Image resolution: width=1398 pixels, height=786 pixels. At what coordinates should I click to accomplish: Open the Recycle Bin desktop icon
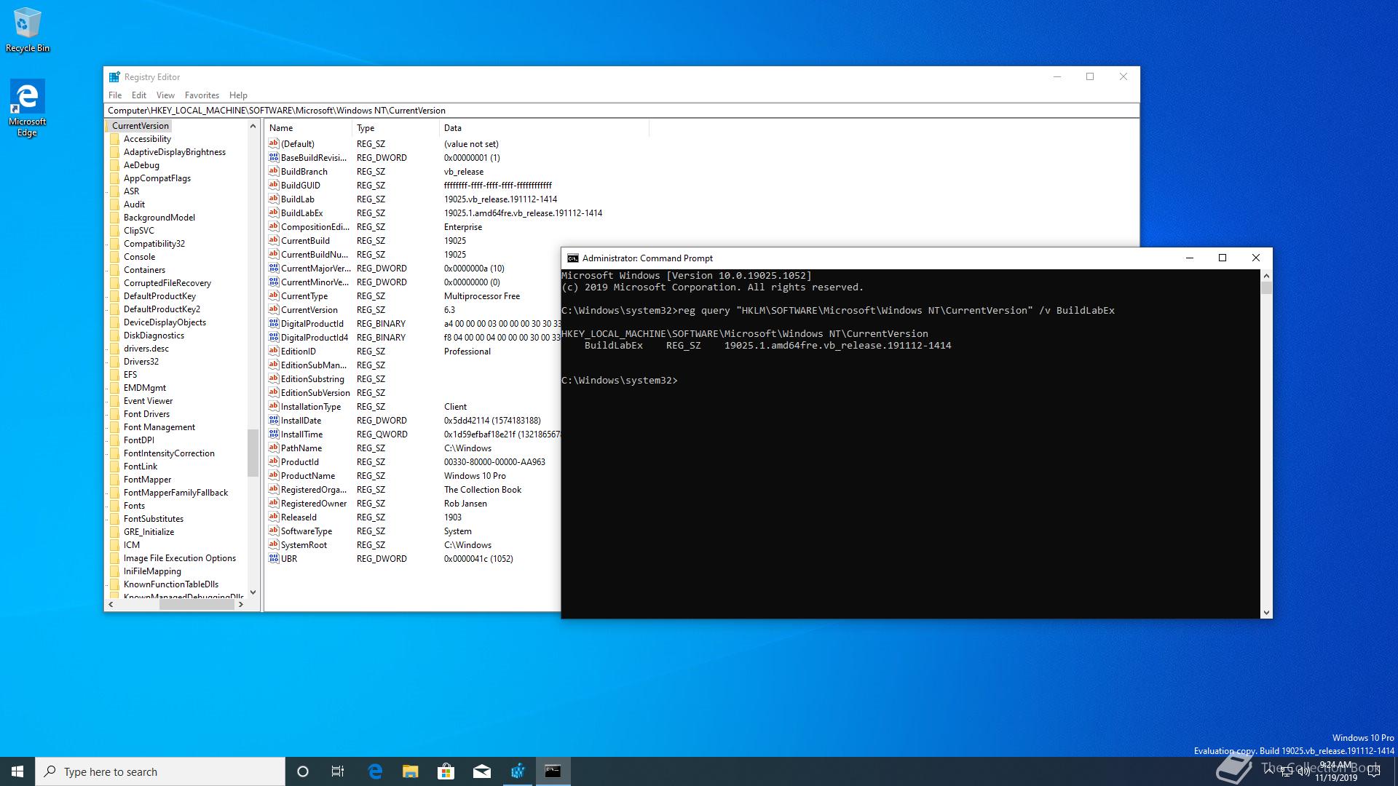(28, 30)
